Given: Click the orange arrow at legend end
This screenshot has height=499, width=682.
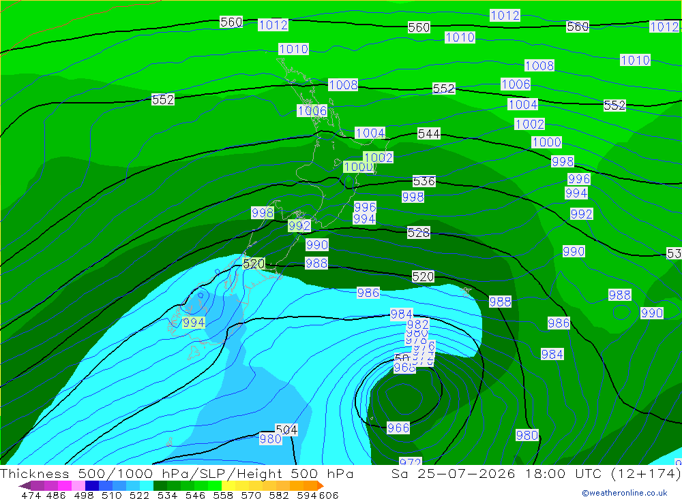Looking at the screenshot, I should coord(321,485).
